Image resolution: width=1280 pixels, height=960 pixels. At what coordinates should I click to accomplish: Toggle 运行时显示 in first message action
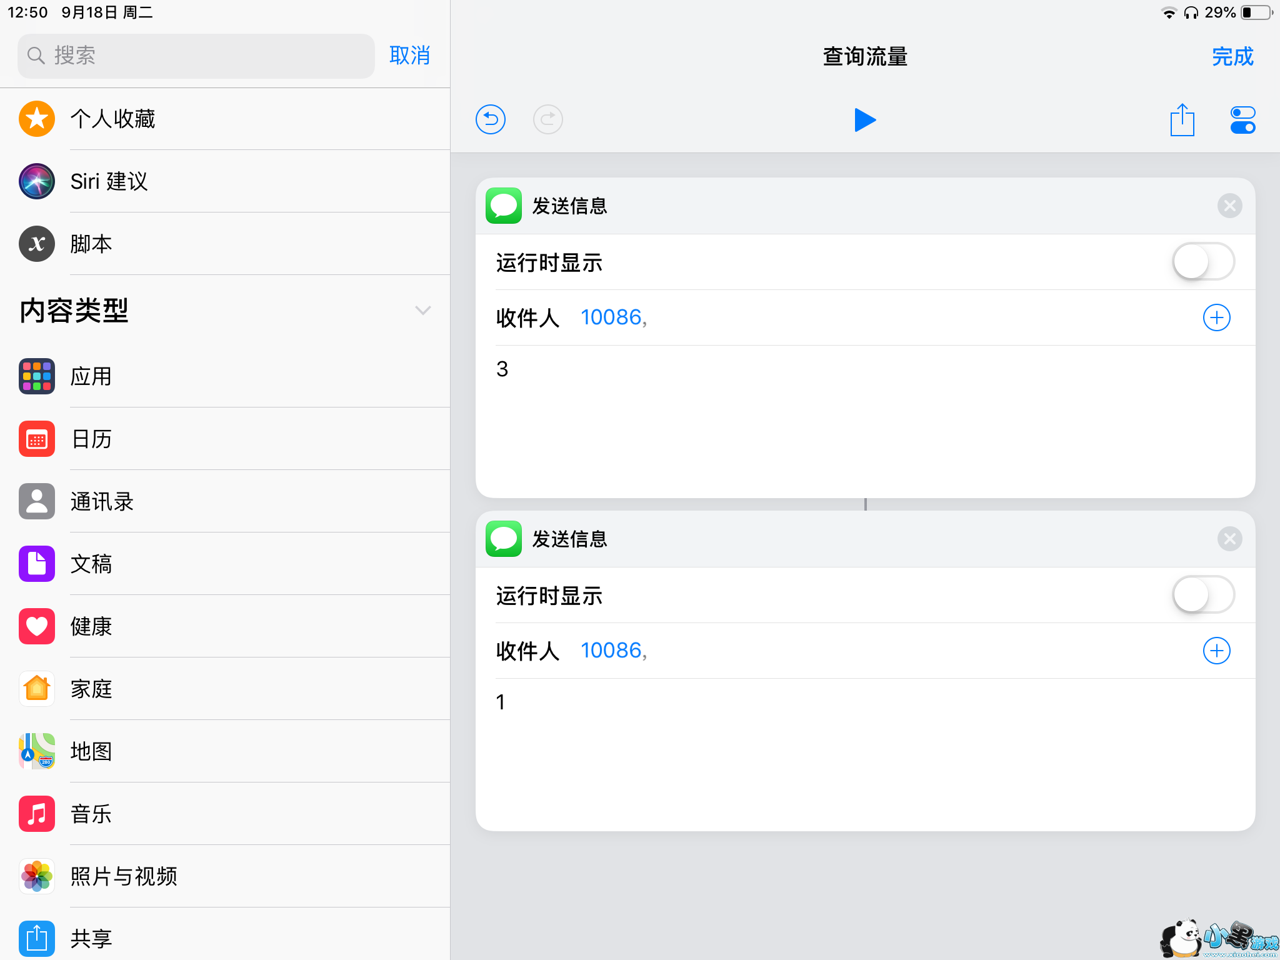tap(1203, 262)
